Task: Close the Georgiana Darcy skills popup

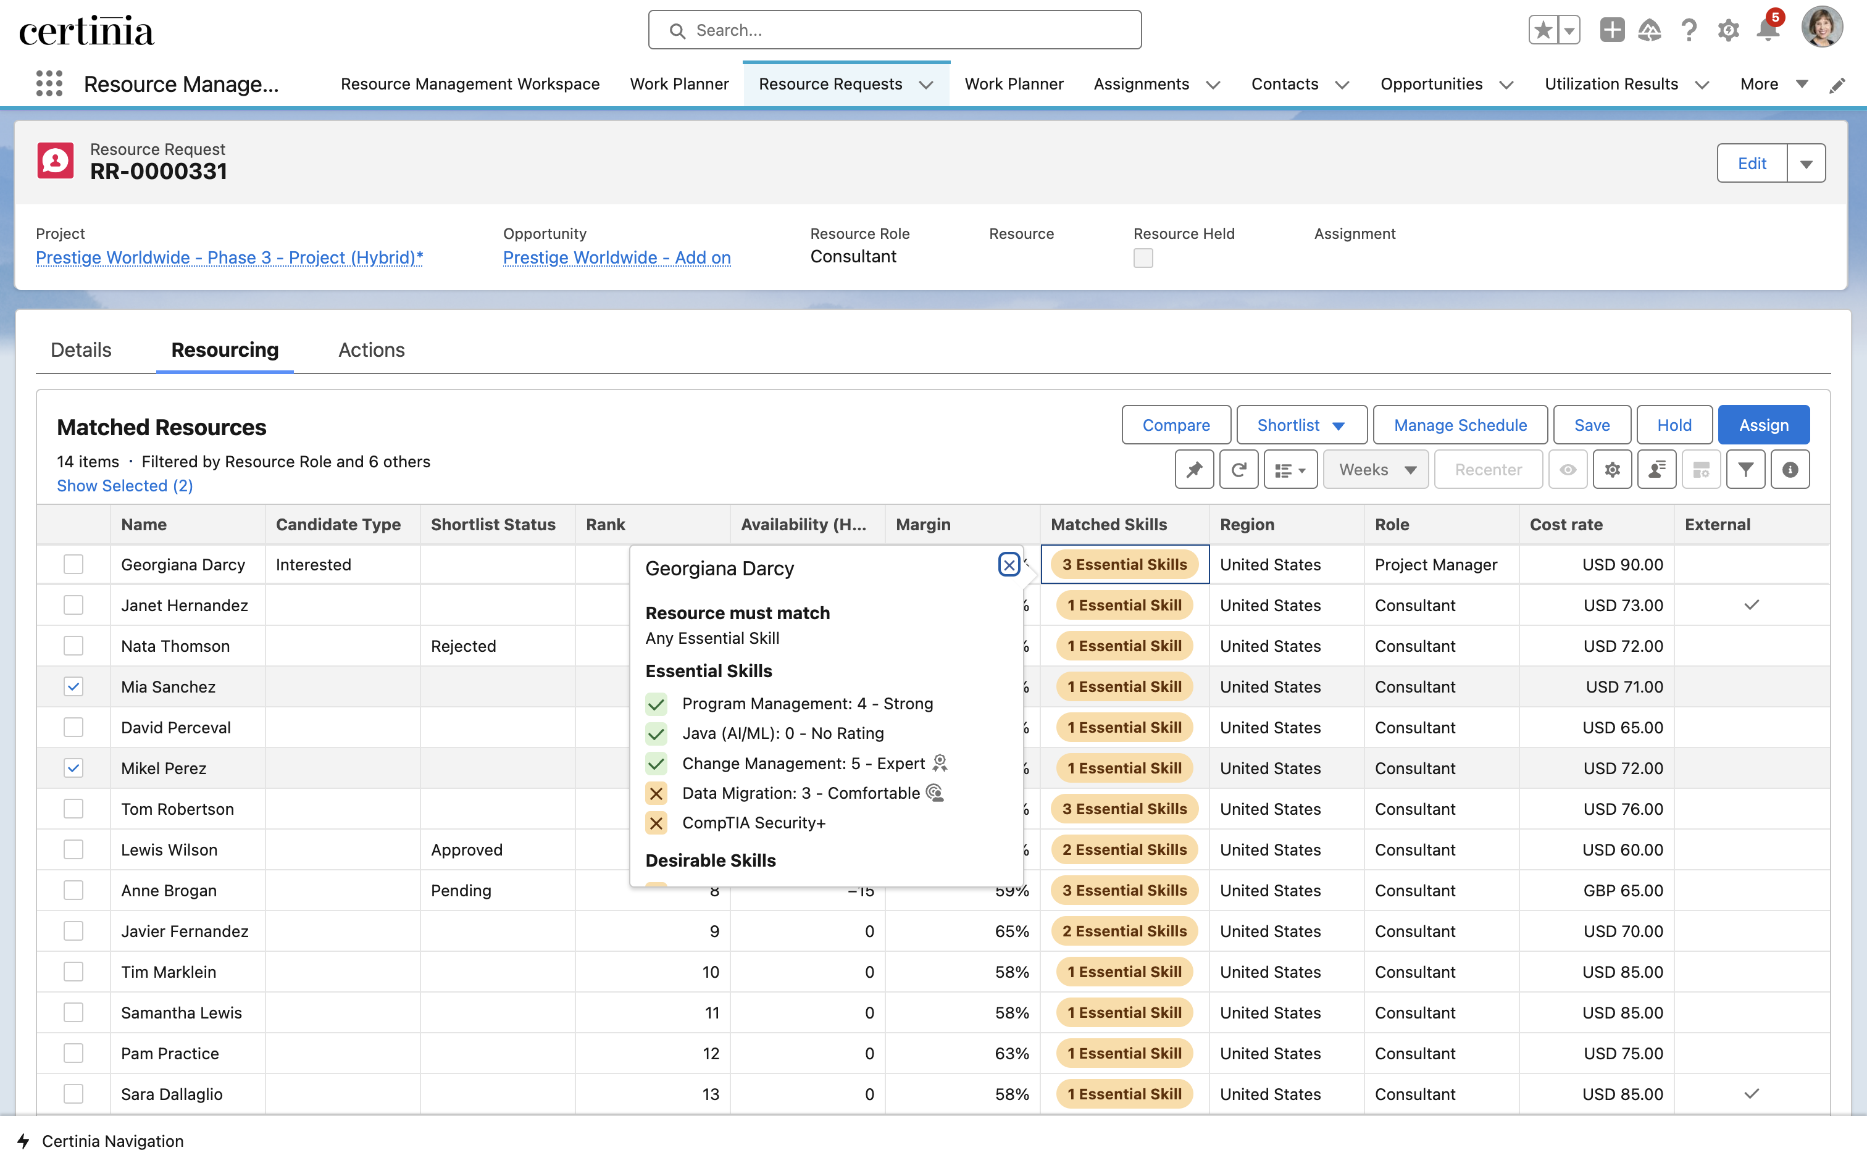Action: tap(1009, 564)
